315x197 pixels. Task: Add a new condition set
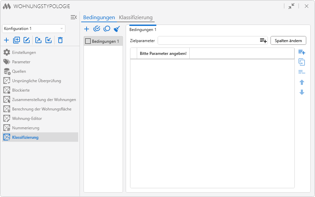pos(87,29)
